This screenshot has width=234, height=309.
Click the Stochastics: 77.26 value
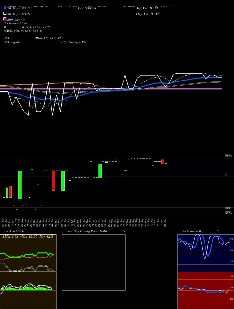tap(15, 23)
